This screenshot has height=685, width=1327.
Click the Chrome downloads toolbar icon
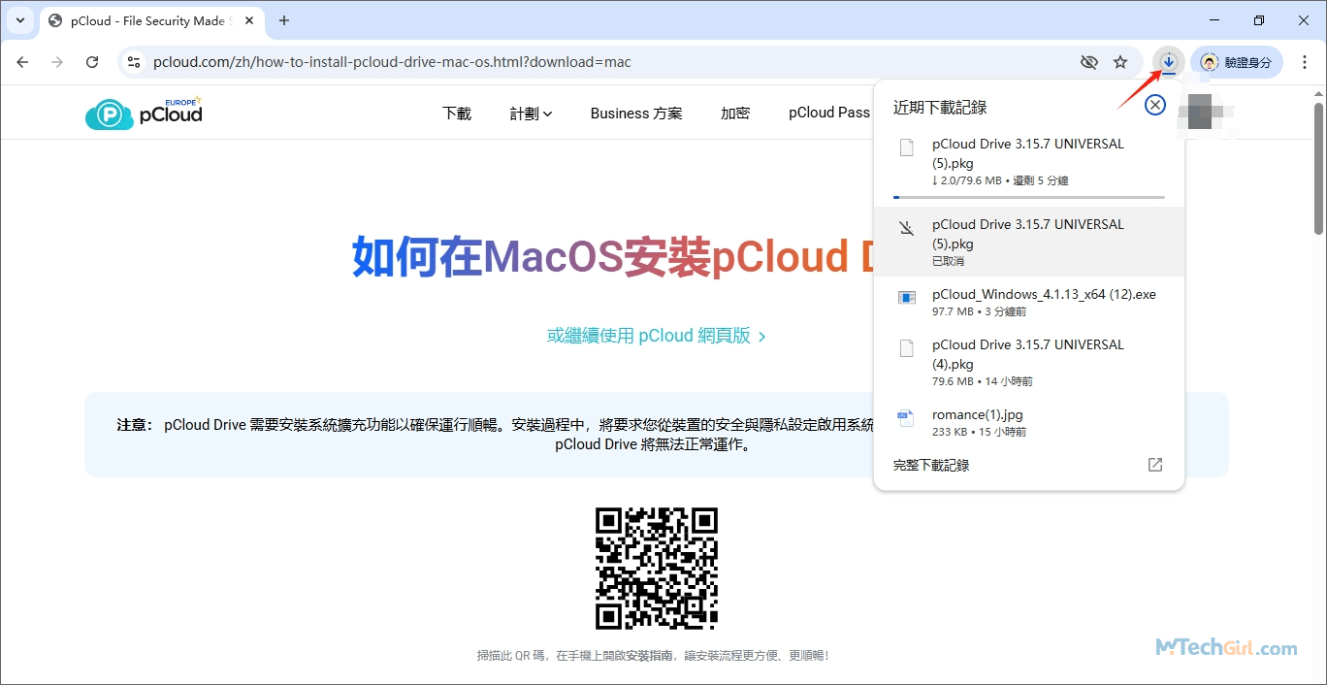point(1169,62)
